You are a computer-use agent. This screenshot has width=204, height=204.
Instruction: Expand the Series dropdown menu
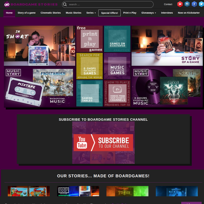91,13
